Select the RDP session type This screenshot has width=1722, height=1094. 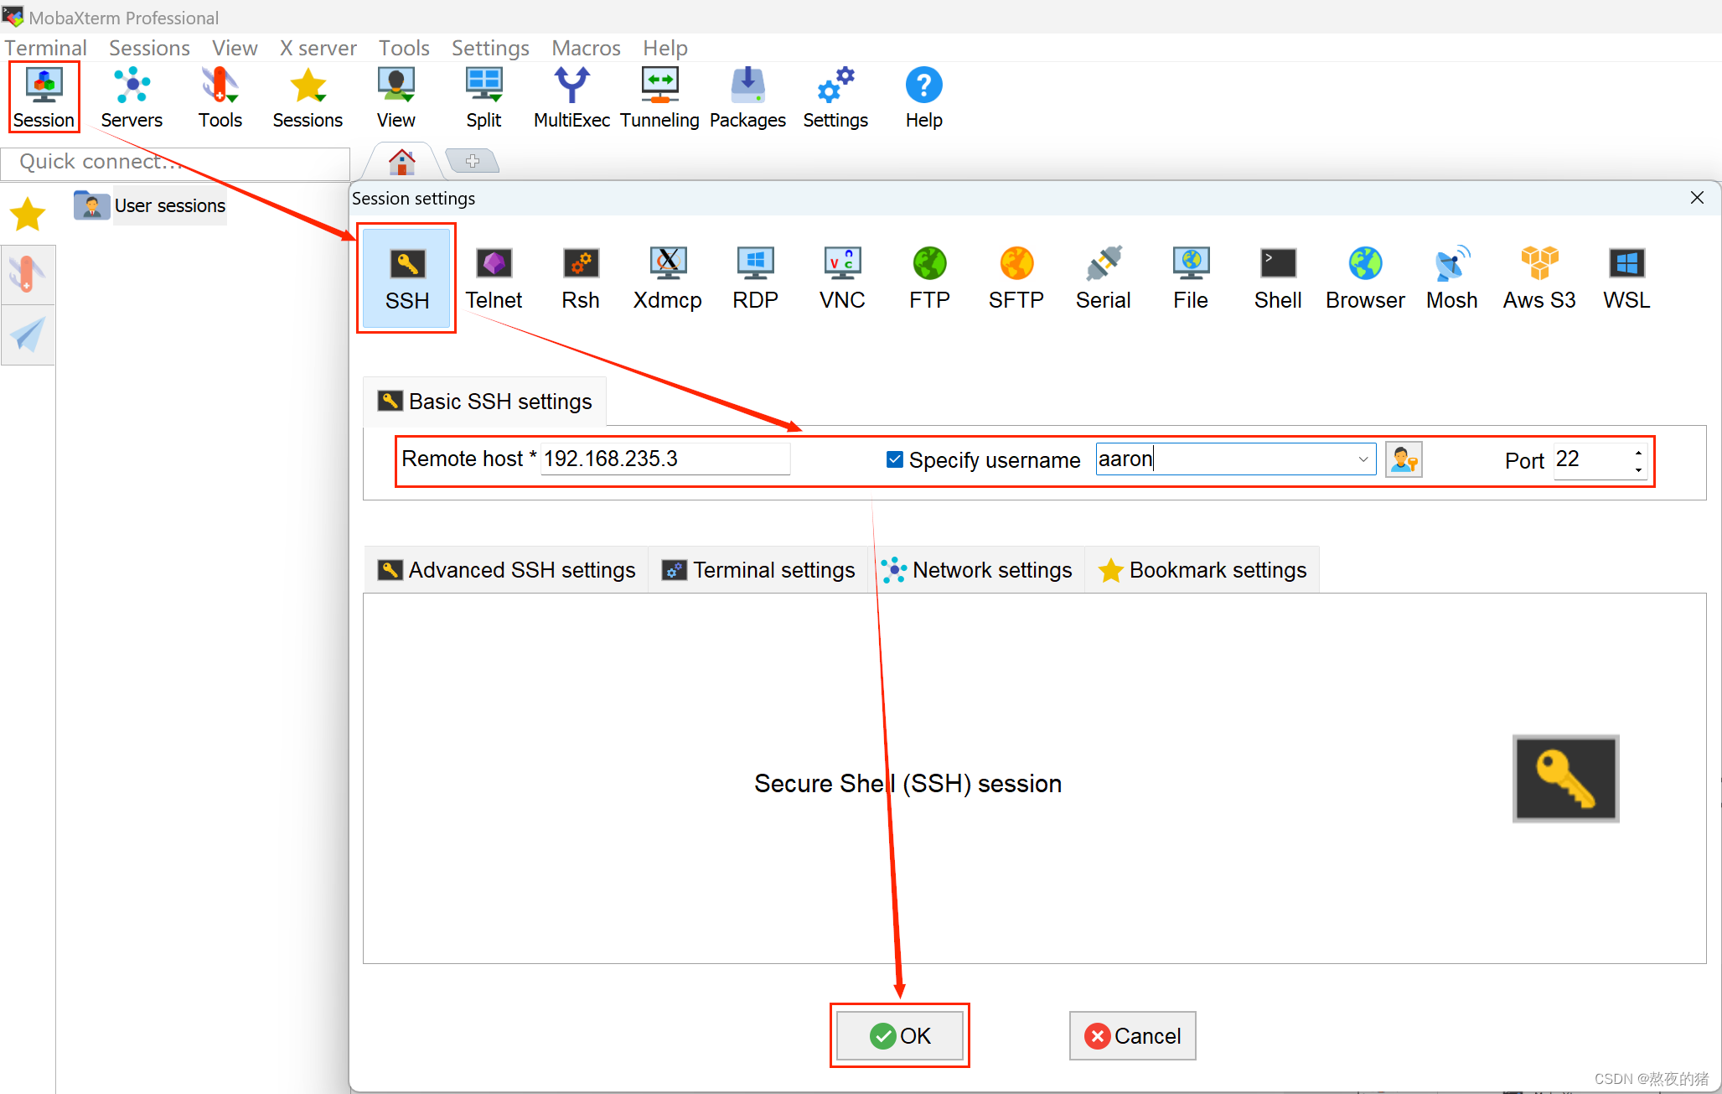click(755, 278)
